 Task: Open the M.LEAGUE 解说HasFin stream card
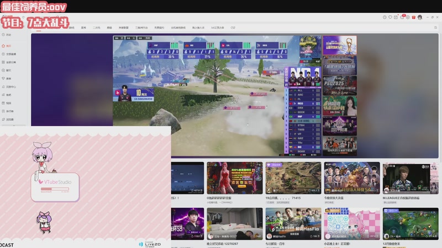pyautogui.click(x=293, y=224)
